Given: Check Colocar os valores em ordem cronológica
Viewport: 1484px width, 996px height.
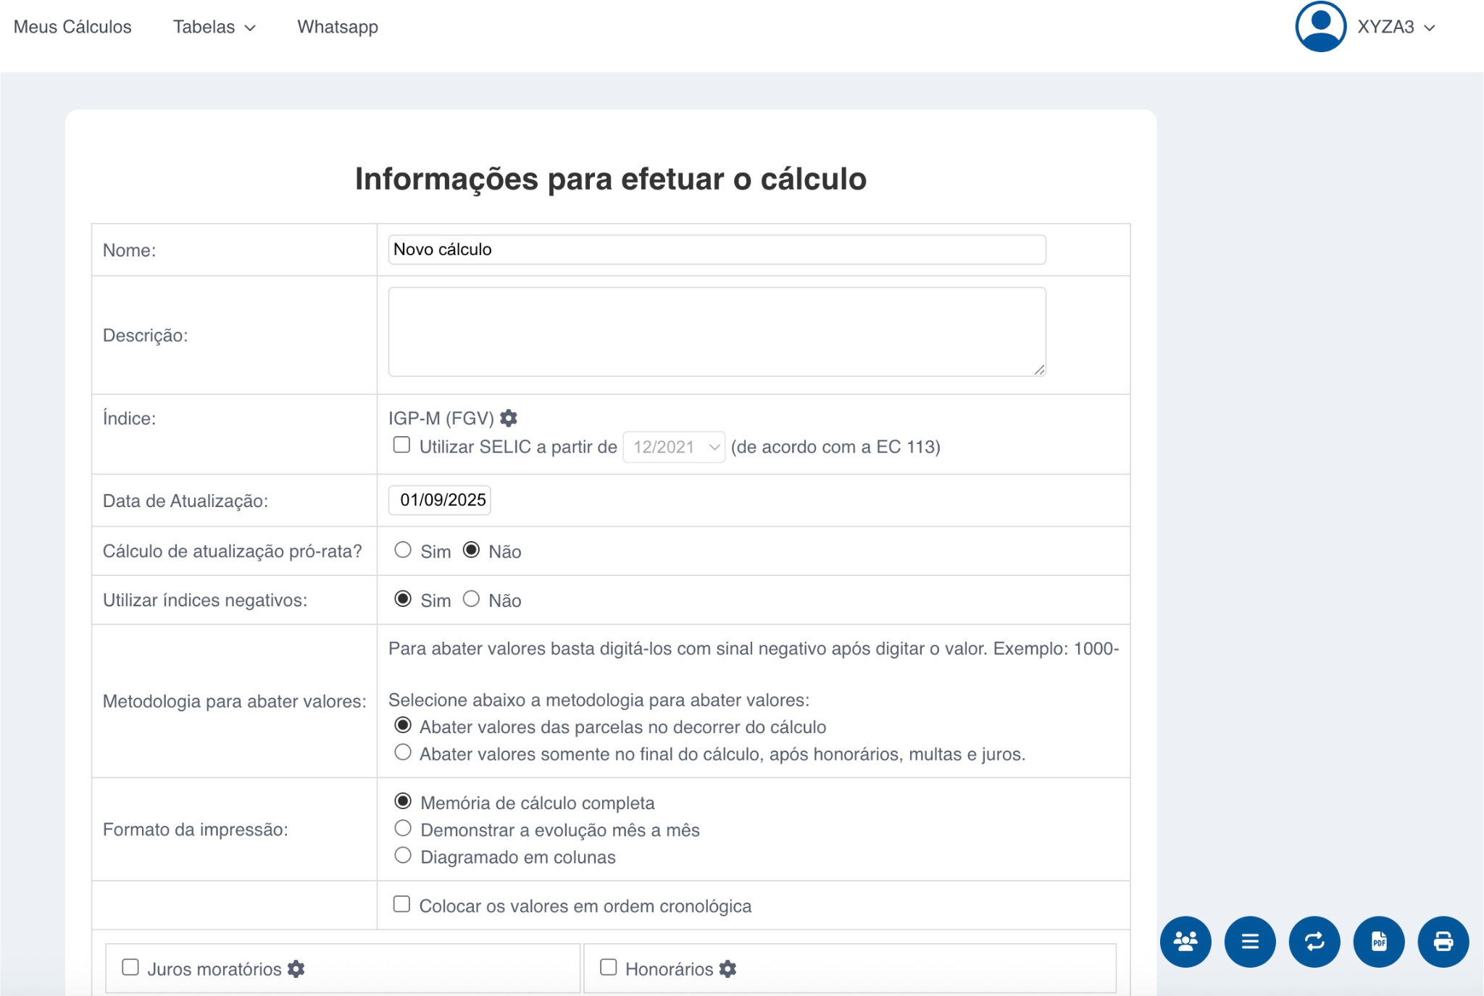Looking at the screenshot, I should pos(401,904).
